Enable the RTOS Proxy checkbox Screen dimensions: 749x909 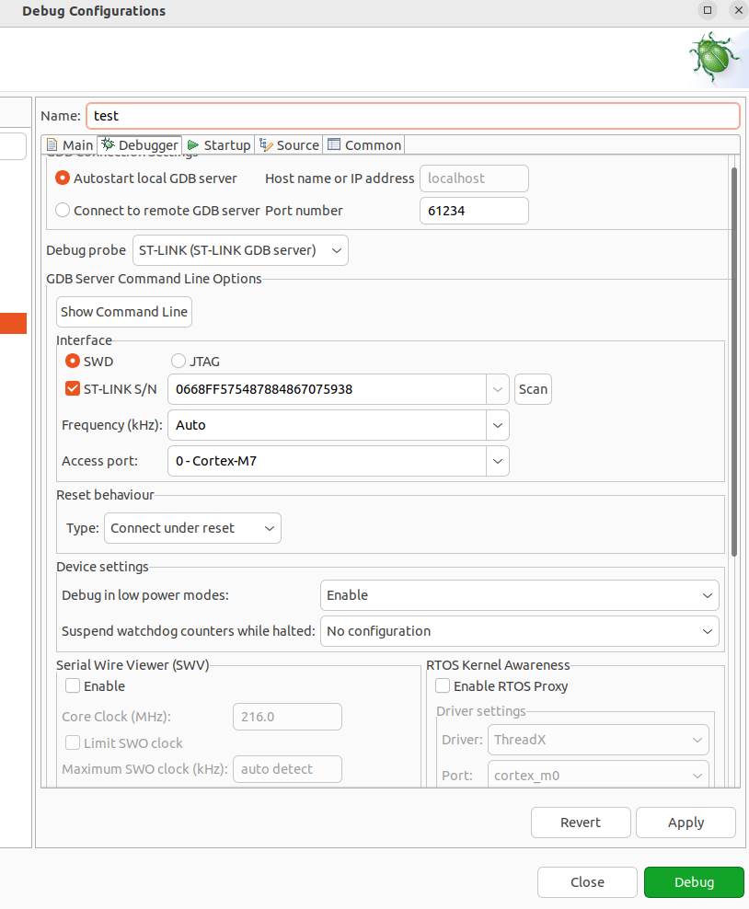443,685
